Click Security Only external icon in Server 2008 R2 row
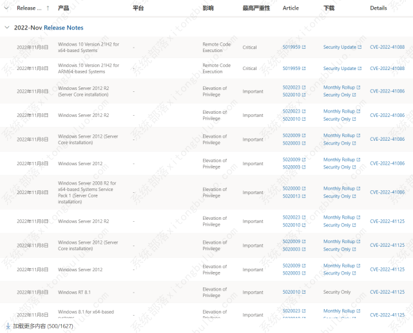 click(x=354, y=196)
